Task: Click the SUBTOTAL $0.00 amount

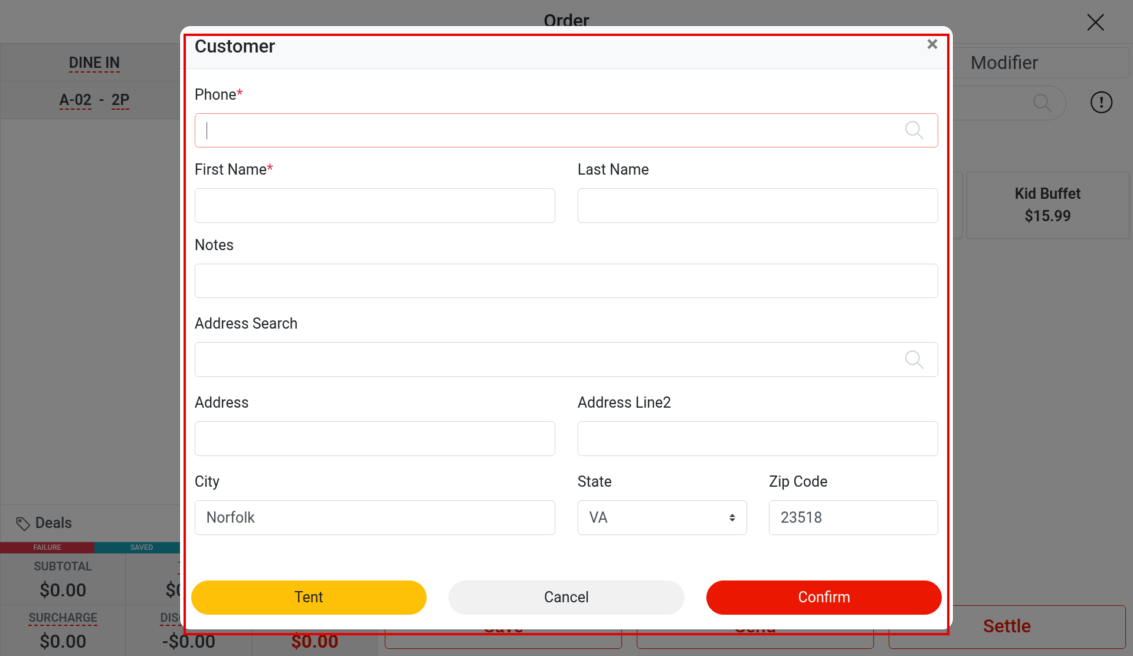Action: pyautogui.click(x=63, y=590)
